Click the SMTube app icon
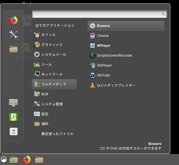Screen dimensions: 179x165 tap(93, 75)
